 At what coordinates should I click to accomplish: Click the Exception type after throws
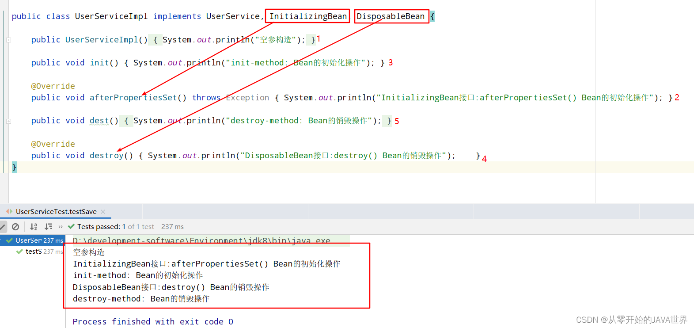pyautogui.click(x=247, y=98)
